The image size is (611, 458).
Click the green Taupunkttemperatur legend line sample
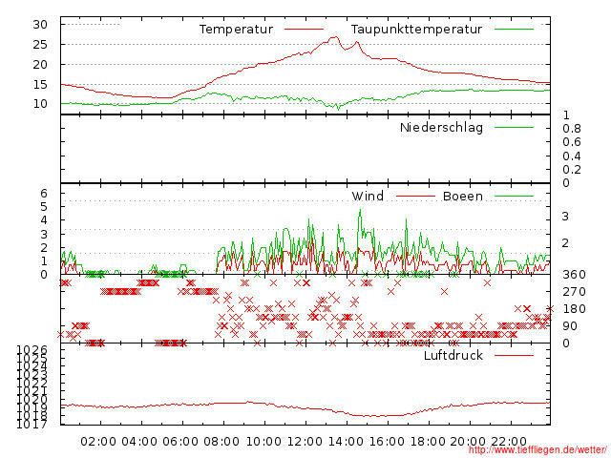pos(514,29)
